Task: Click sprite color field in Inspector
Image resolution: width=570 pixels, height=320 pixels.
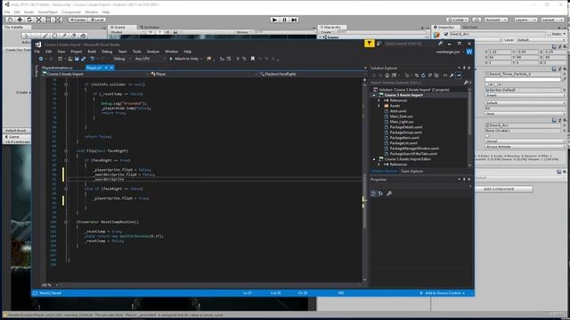Action: click(x=523, y=79)
